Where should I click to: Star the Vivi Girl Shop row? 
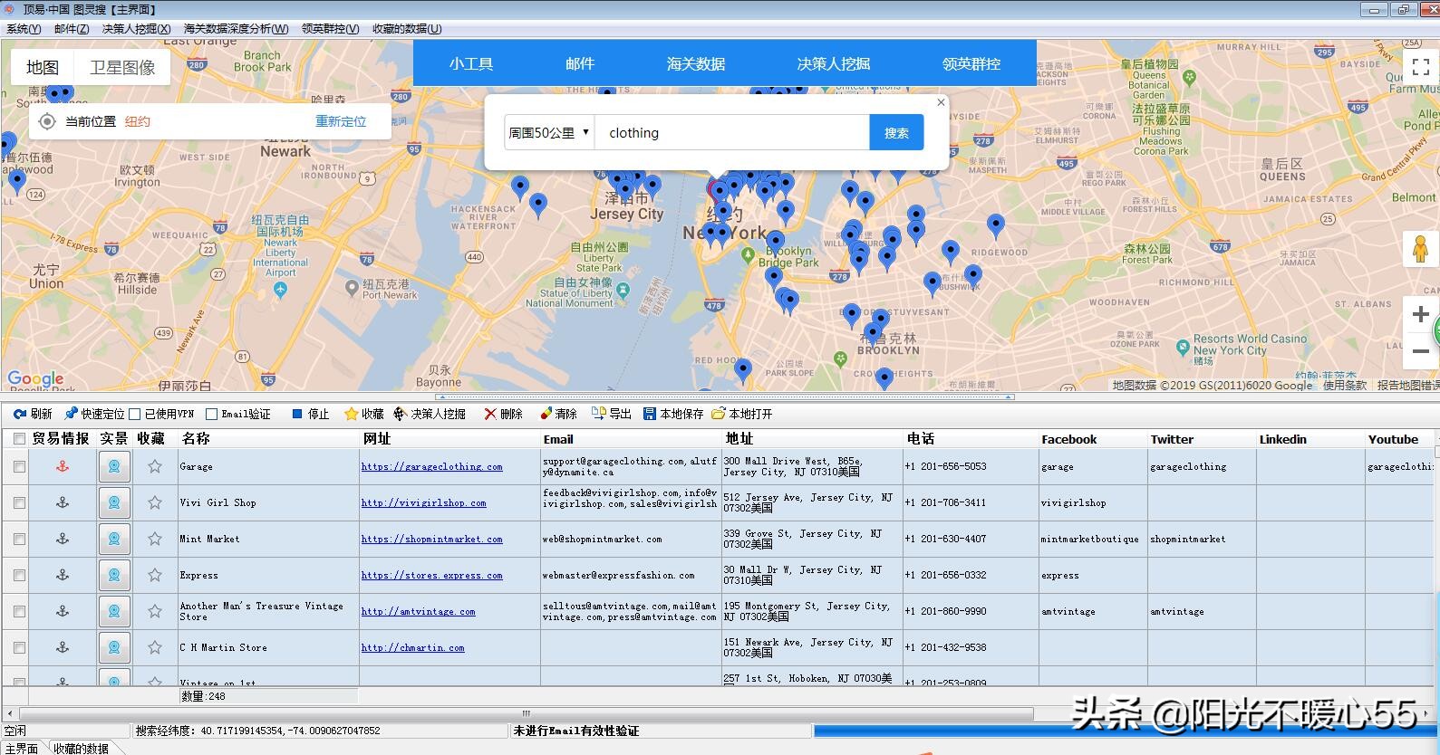(x=155, y=502)
